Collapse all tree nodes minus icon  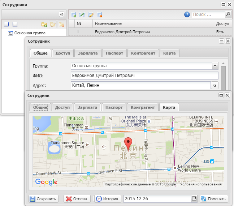coord(6,24)
